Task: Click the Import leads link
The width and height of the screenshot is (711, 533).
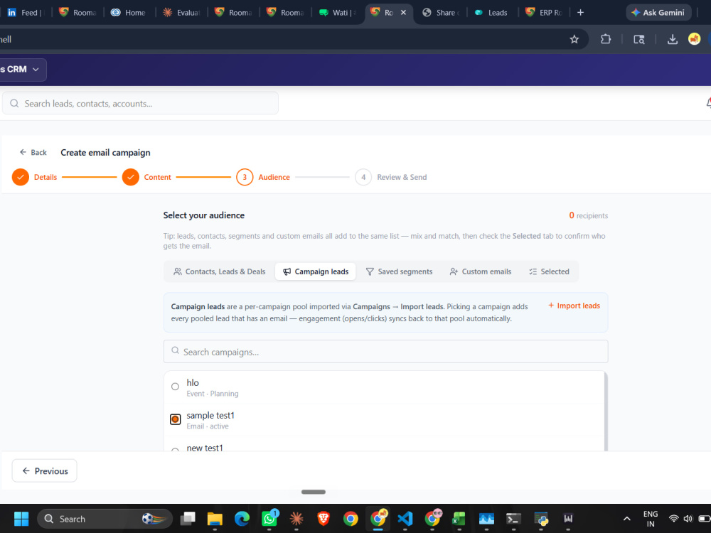Action: point(574,306)
